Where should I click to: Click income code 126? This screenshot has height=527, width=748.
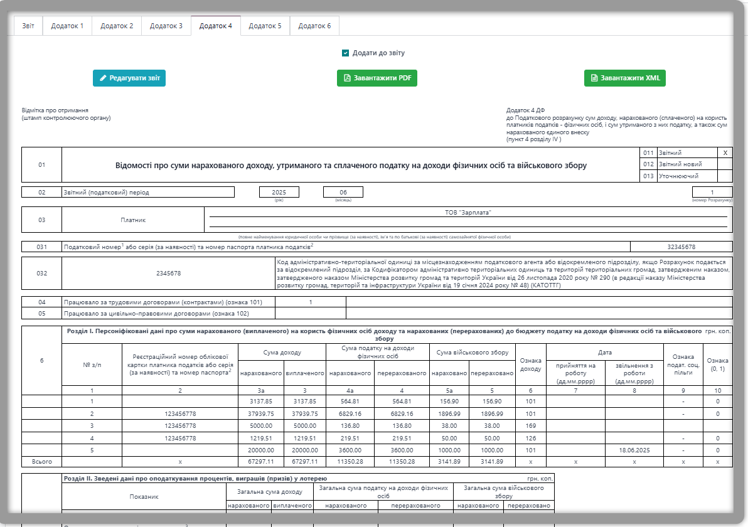point(530,439)
